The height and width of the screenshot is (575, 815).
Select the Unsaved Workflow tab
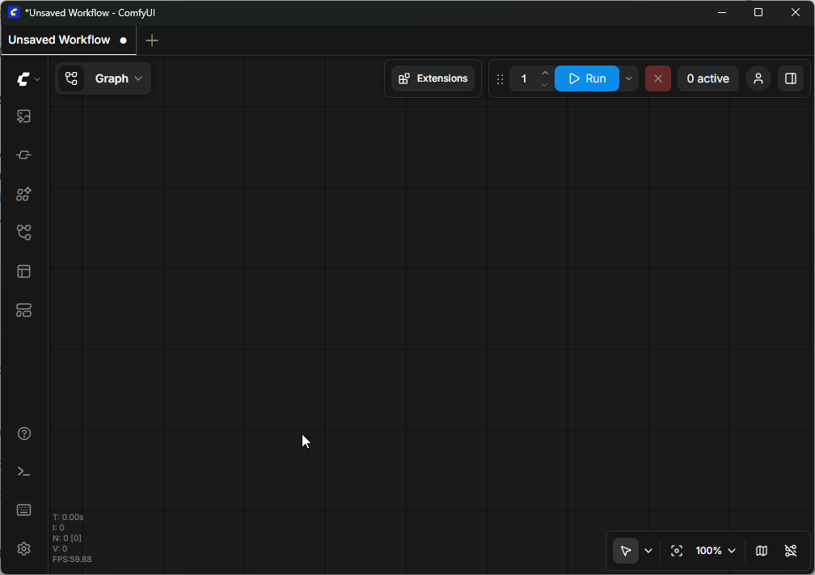coord(58,40)
